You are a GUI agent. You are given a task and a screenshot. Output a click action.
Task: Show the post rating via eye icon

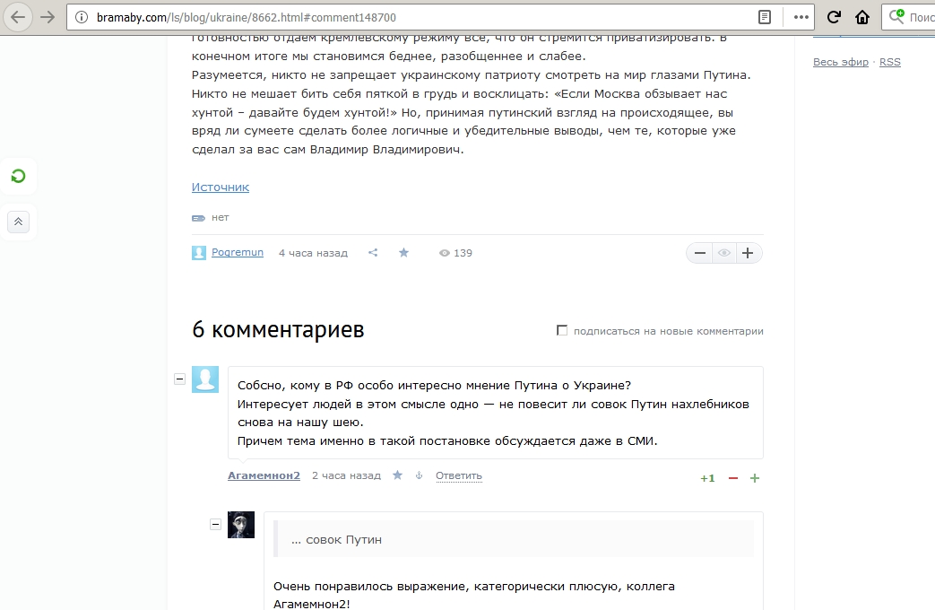coord(724,253)
